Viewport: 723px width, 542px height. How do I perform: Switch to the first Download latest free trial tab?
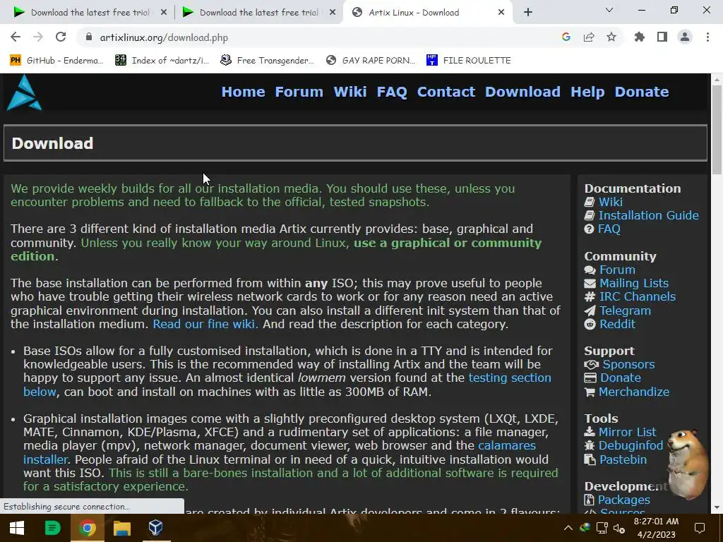pyautogui.click(x=90, y=13)
